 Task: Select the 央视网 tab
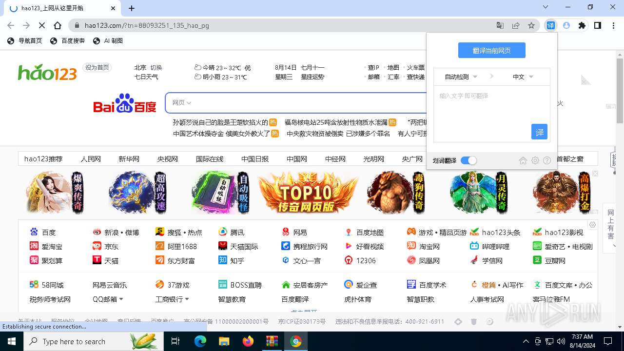click(167, 159)
